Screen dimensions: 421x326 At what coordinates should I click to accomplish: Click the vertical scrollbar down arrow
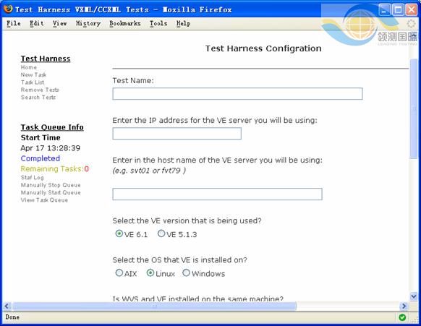(414, 296)
